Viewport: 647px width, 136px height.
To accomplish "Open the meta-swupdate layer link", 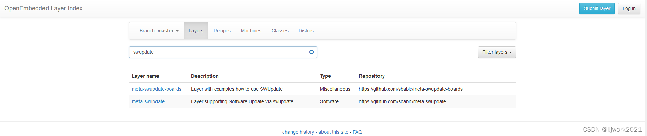I will tap(148, 101).
